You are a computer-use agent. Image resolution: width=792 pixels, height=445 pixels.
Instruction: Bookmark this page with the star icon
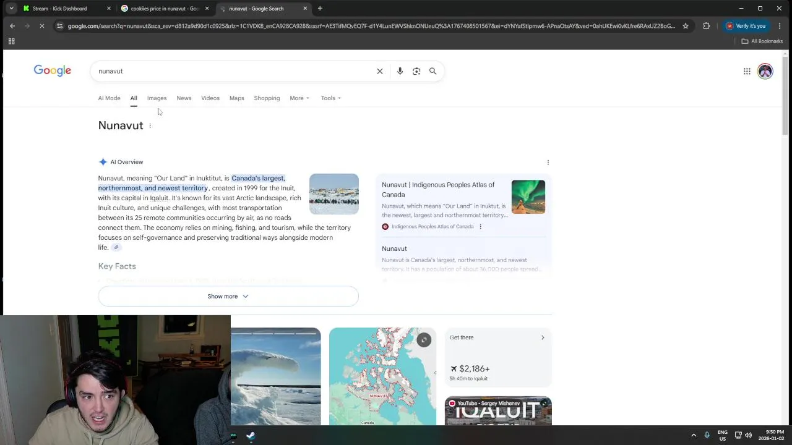pos(686,26)
